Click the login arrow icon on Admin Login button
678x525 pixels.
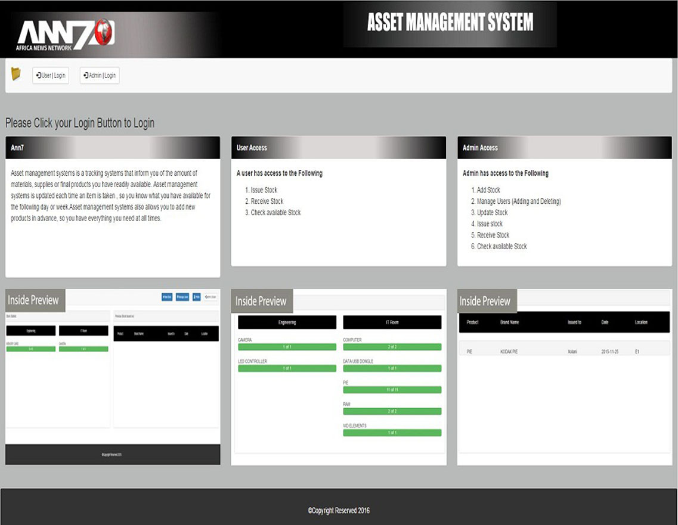86,75
